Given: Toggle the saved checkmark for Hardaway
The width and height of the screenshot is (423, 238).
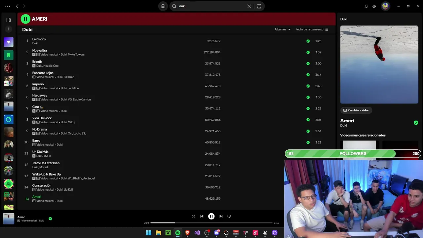Looking at the screenshot, I should tap(308, 97).
